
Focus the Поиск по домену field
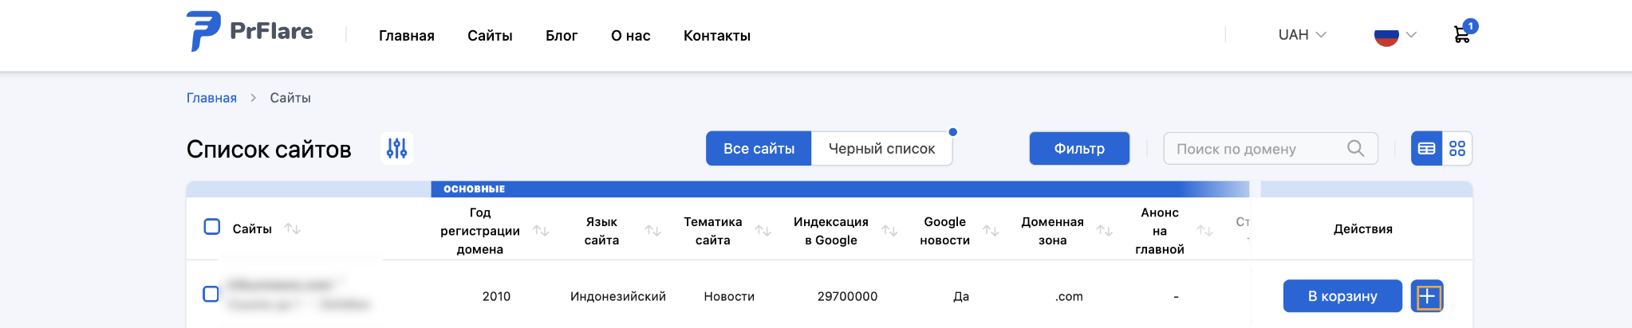1270,149
